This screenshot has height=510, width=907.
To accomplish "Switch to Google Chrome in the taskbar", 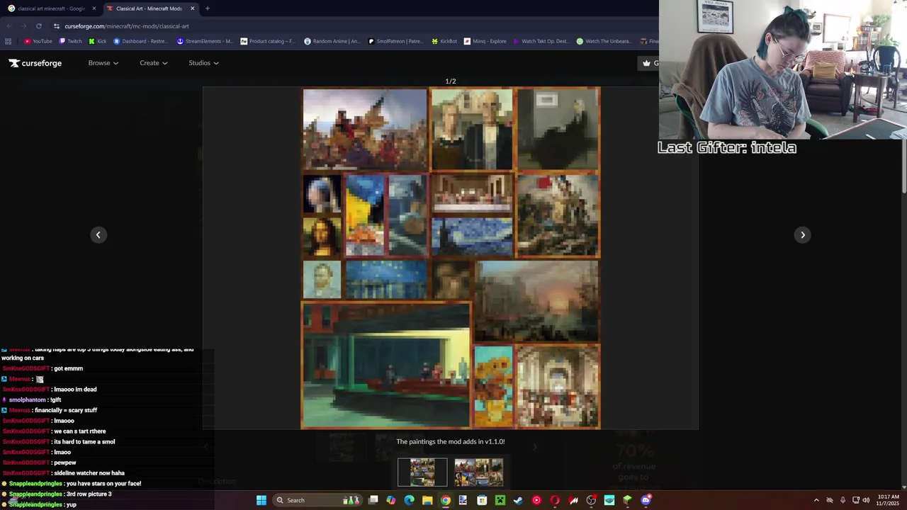I will click(445, 500).
